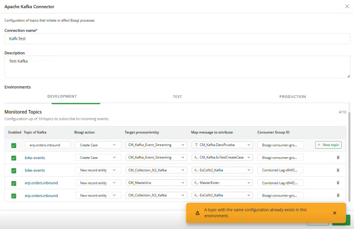This screenshot has height=229, width=354.
Task: Click Combined Lag consumer group field in the bike-events row
Action: coord(280,170)
